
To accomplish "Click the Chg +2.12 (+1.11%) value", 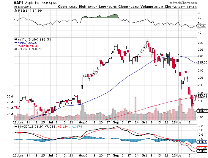I will tap(179, 7).
